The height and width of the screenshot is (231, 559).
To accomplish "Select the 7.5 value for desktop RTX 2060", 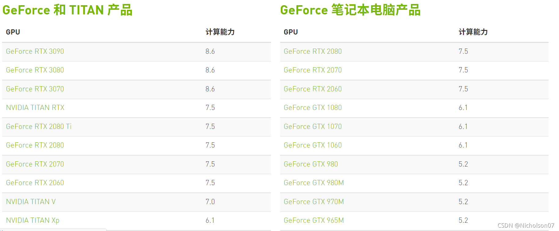I will point(210,183).
